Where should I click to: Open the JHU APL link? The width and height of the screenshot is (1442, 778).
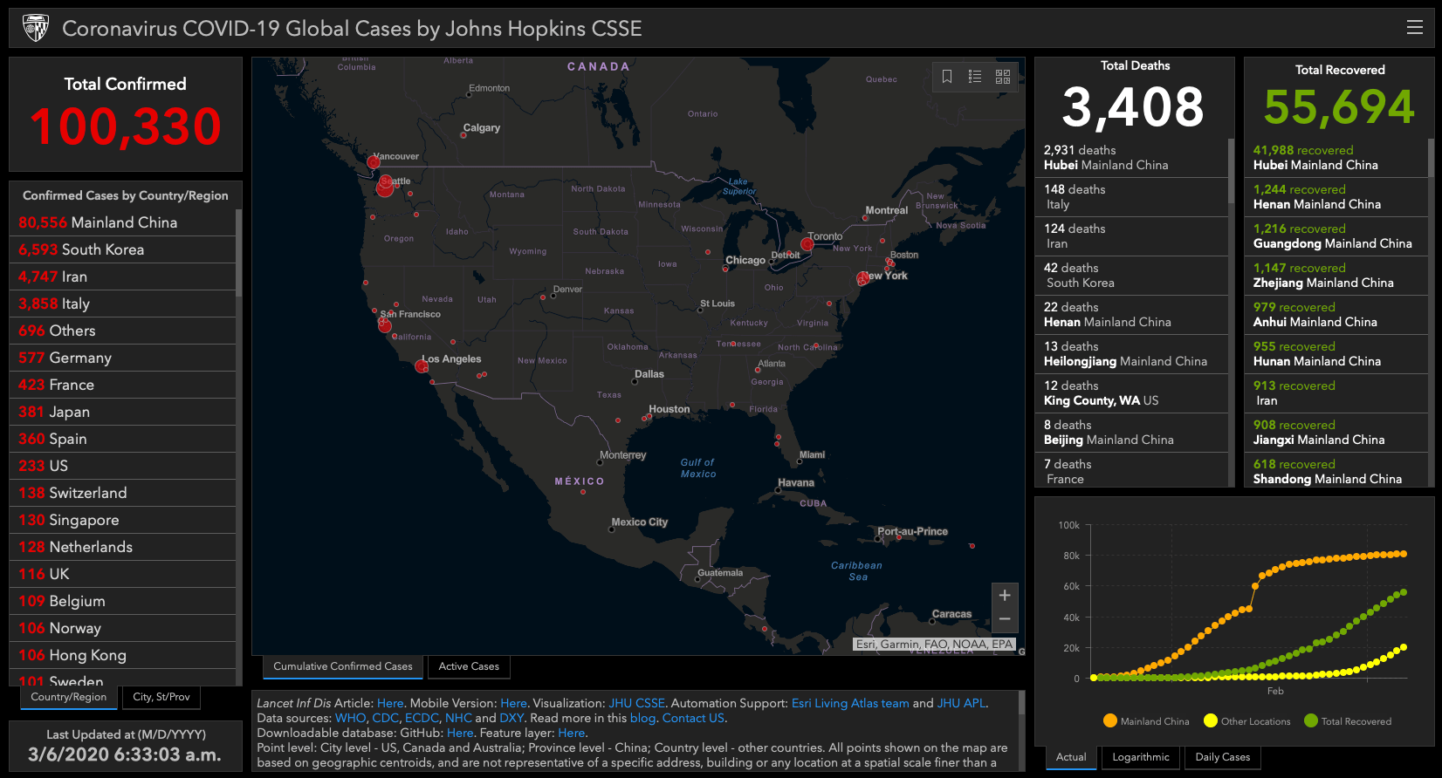coord(961,703)
